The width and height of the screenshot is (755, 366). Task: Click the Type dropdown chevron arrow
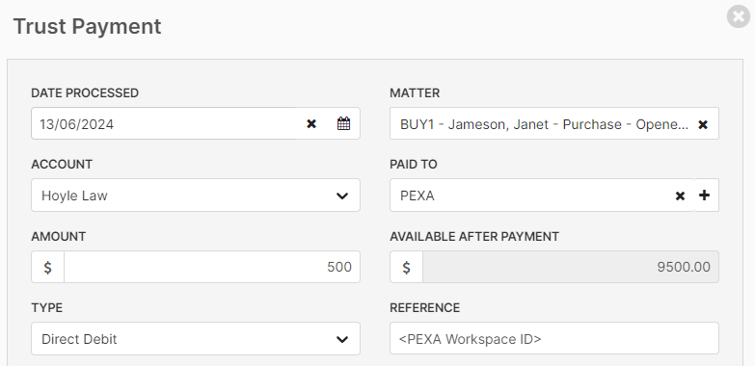coord(342,339)
